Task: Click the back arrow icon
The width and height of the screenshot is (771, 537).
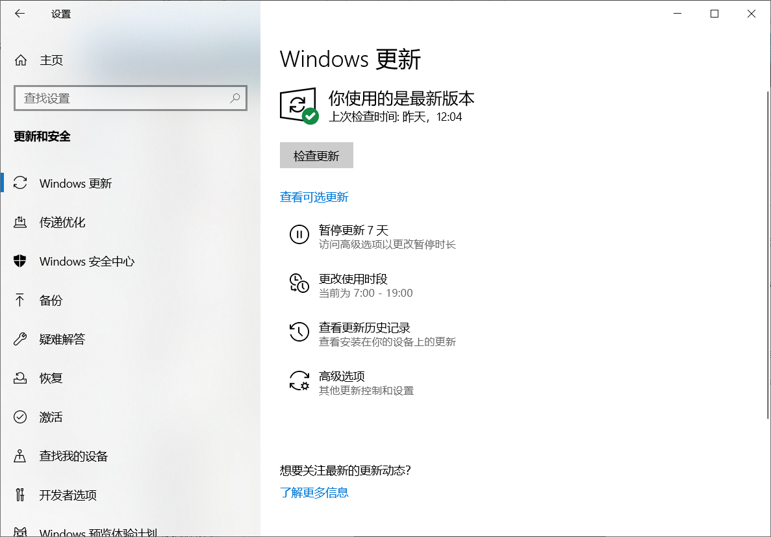Action: 20,14
